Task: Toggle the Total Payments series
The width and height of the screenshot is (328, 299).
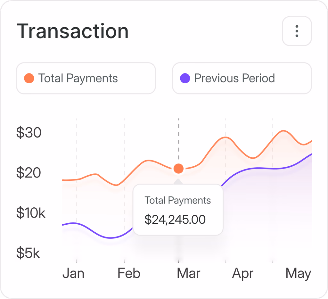Action: pyautogui.click(x=86, y=78)
